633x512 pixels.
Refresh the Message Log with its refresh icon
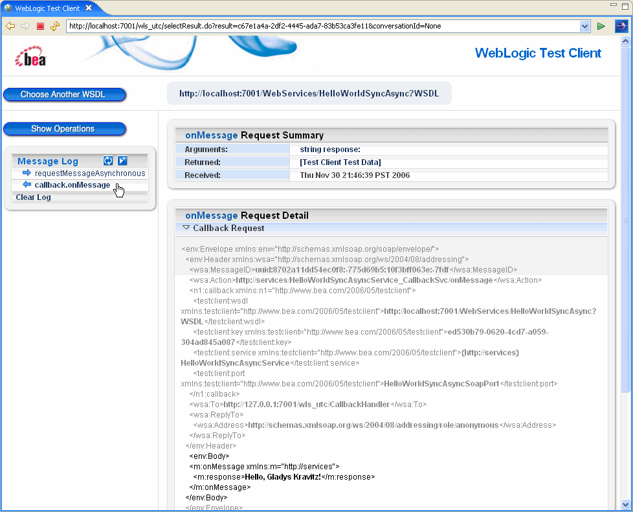point(108,161)
